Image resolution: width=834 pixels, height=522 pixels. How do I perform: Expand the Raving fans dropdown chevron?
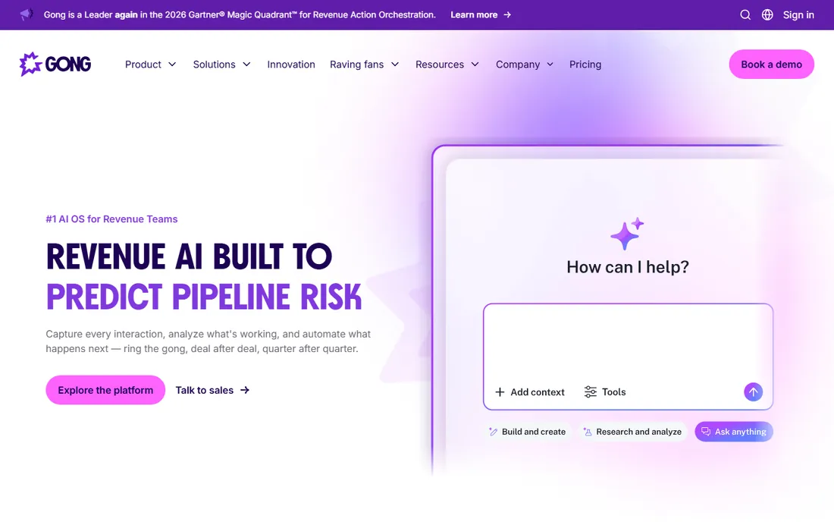pyautogui.click(x=395, y=64)
